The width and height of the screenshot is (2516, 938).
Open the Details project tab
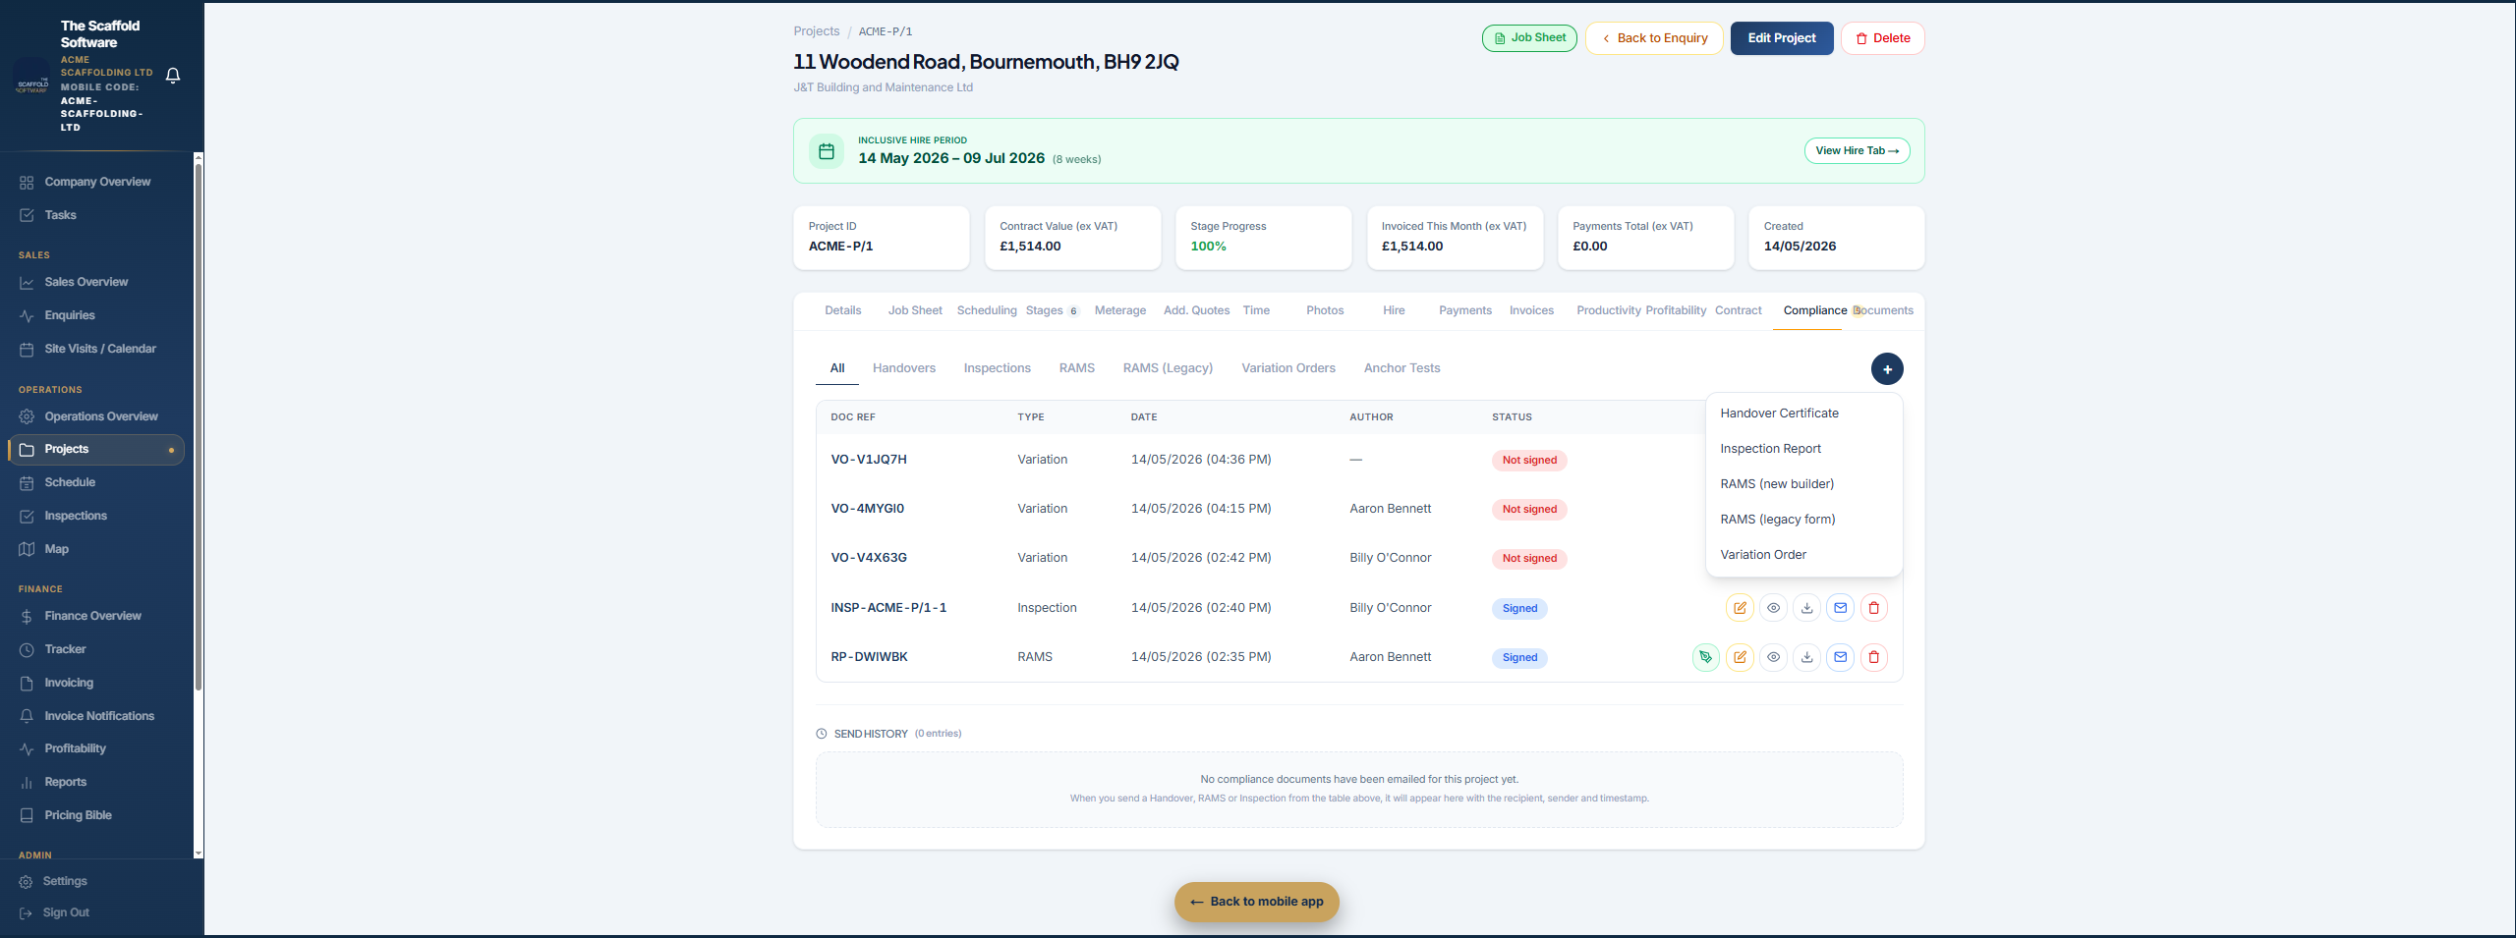pos(842,310)
